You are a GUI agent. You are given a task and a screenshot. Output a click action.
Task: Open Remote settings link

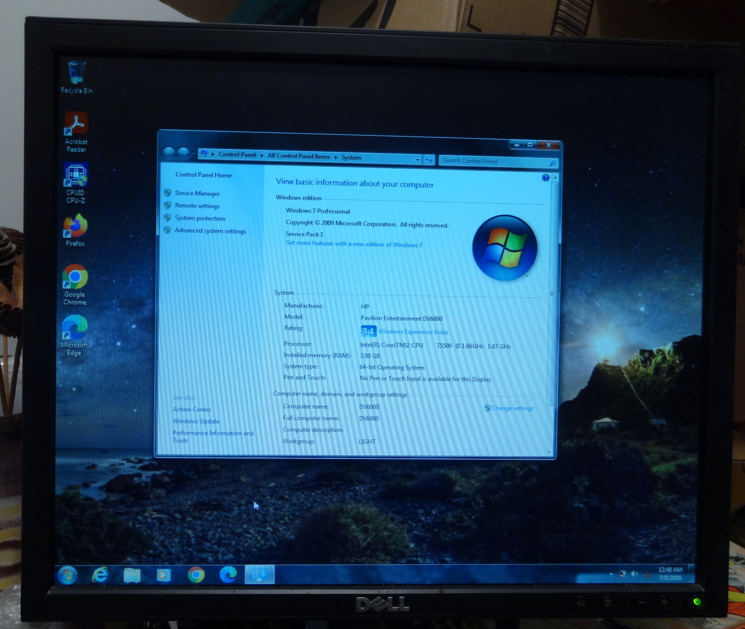click(x=197, y=205)
